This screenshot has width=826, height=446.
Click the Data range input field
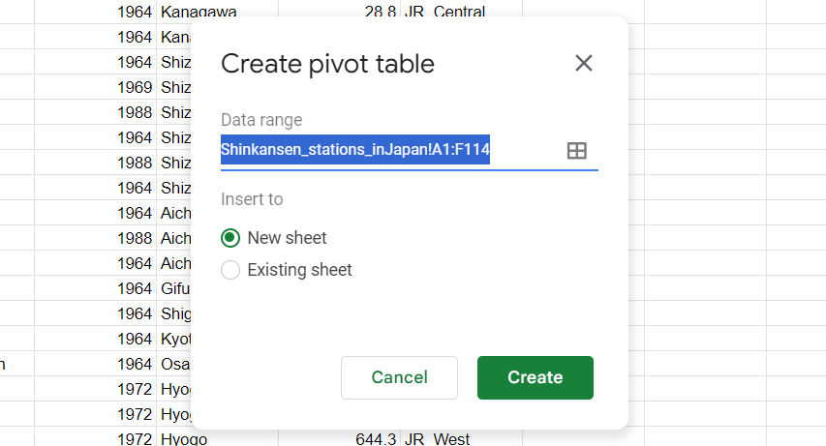[387, 151]
